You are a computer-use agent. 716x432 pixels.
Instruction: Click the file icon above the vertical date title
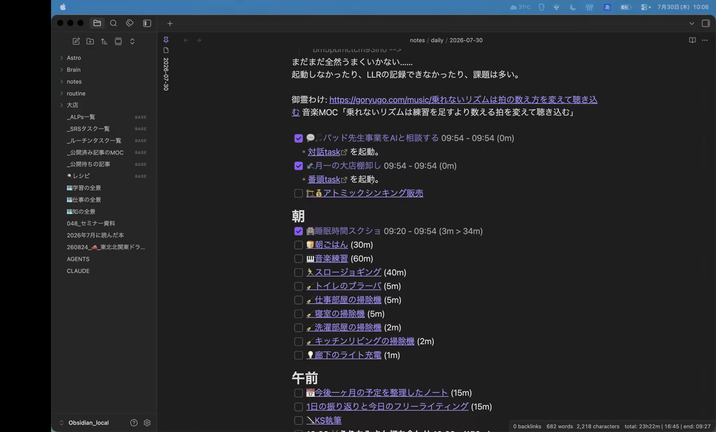pos(166,50)
